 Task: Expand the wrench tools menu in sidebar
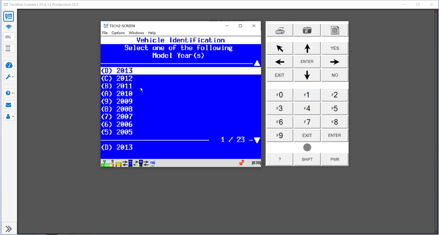click(9, 77)
